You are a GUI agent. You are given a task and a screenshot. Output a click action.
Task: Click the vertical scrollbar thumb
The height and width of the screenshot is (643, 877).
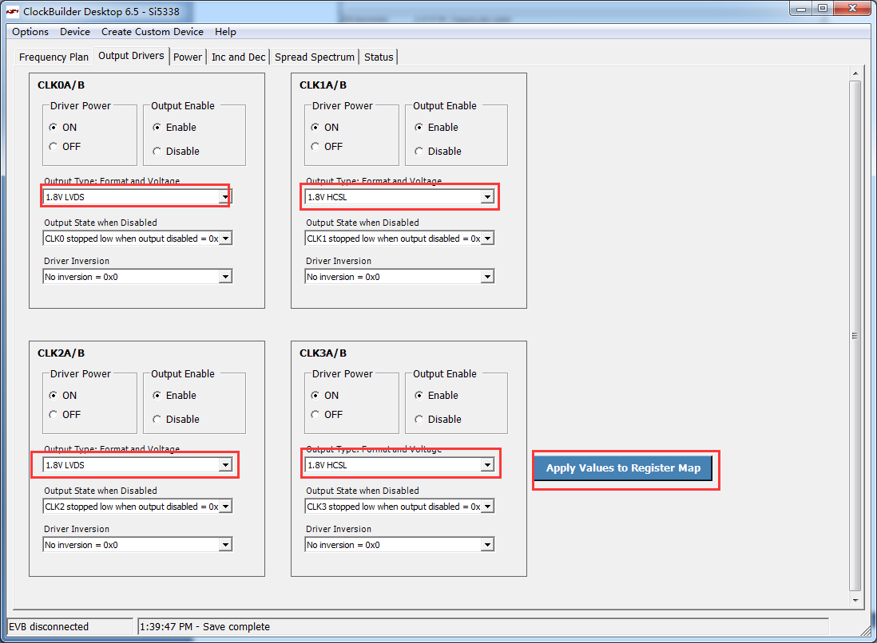point(855,335)
